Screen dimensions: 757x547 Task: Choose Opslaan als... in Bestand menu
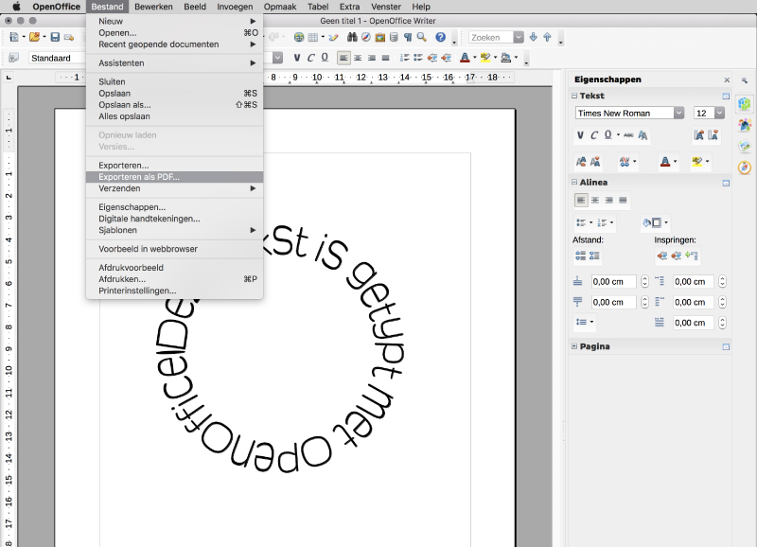[174, 105]
